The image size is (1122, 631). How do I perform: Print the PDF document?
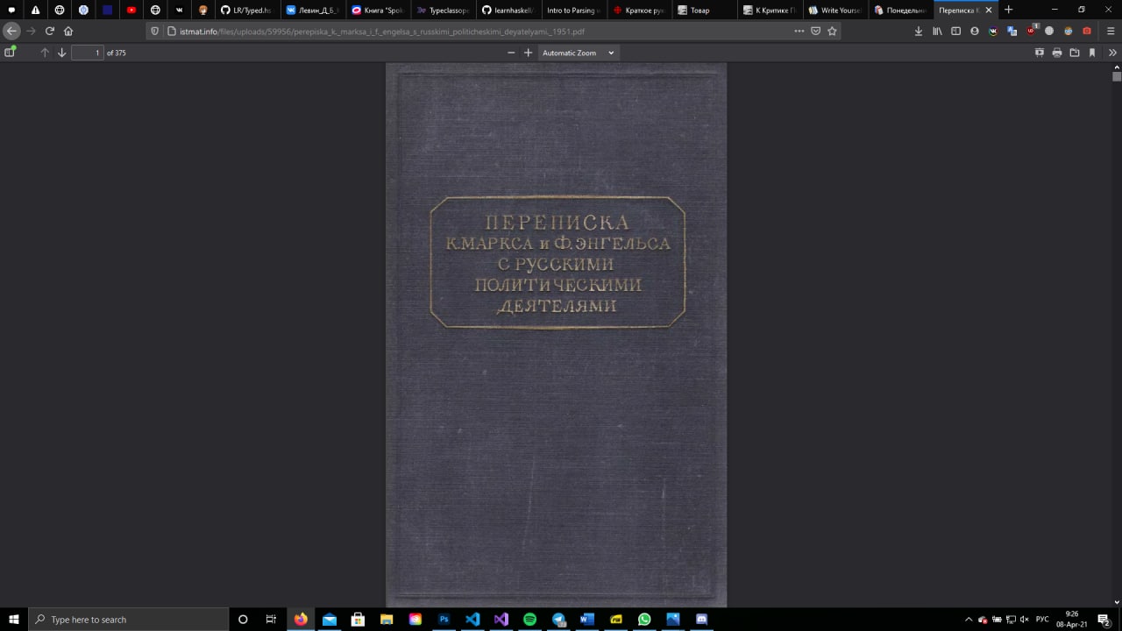coord(1057,53)
